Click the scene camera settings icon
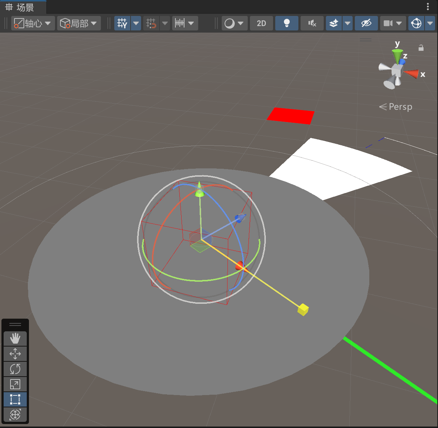This screenshot has height=428, width=438. [x=388, y=24]
